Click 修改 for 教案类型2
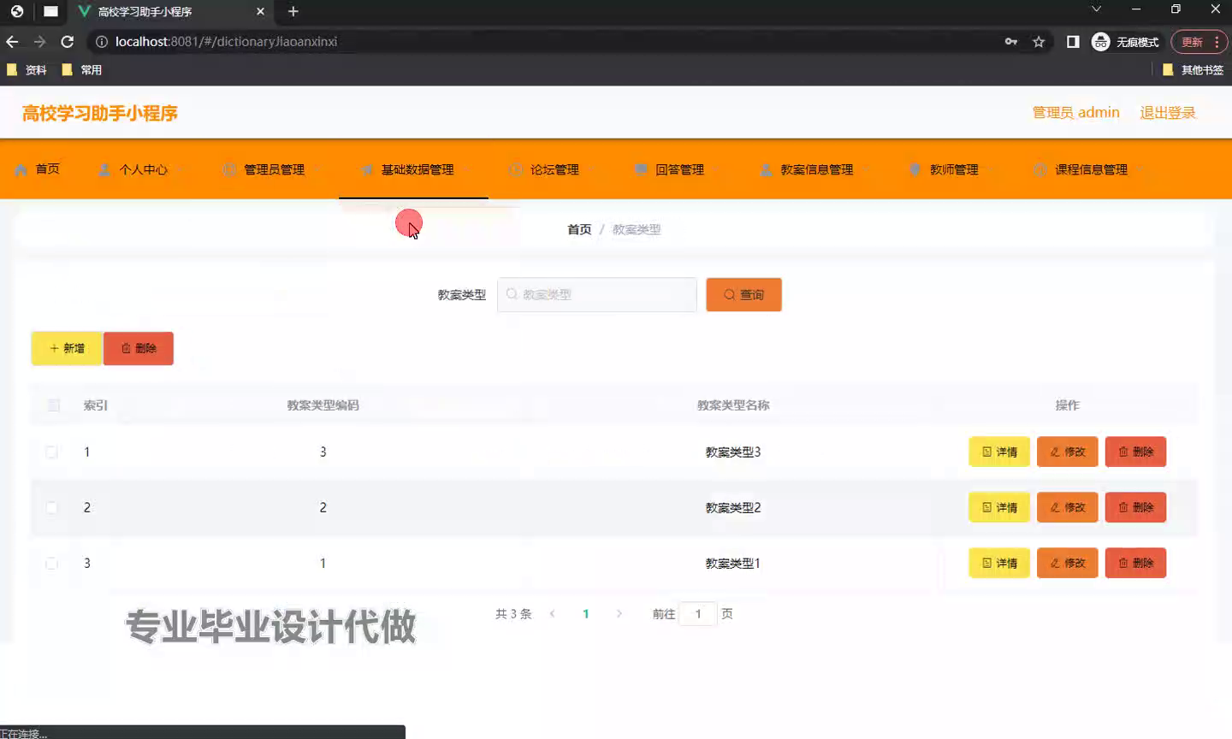Viewport: 1232px width, 739px height. coord(1068,507)
